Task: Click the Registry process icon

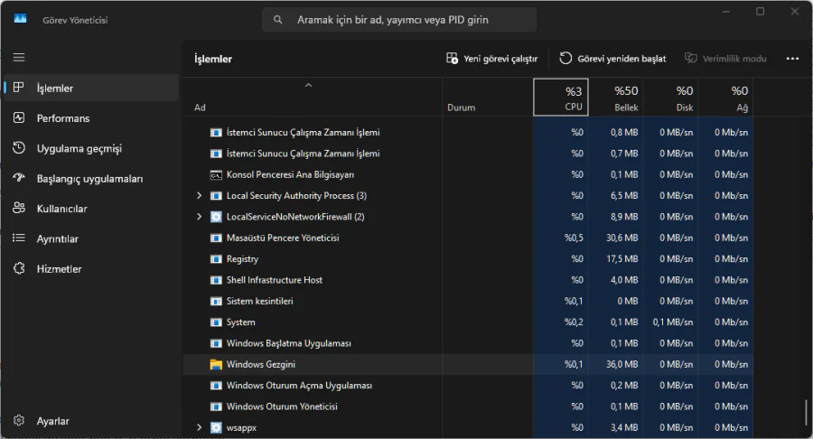Action: coord(216,258)
